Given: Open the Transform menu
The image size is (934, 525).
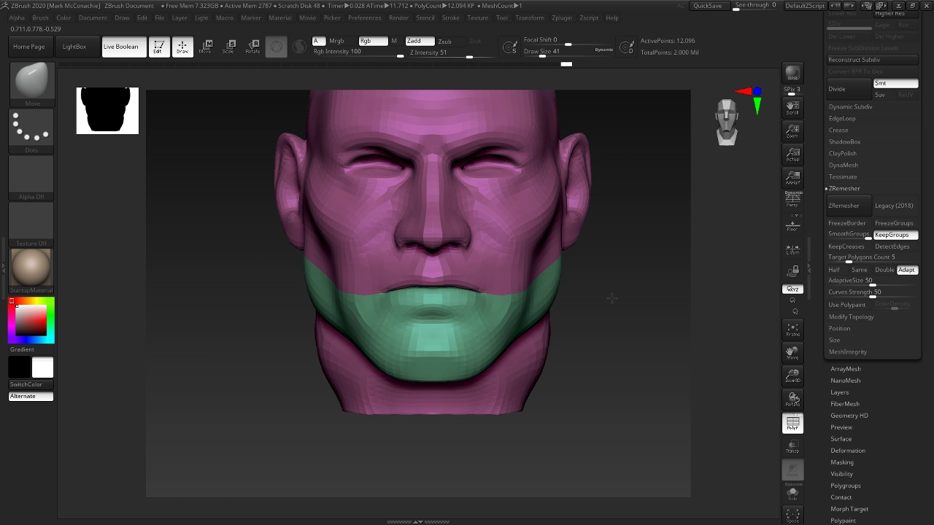Looking at the screenshot, I should (530, 17).
